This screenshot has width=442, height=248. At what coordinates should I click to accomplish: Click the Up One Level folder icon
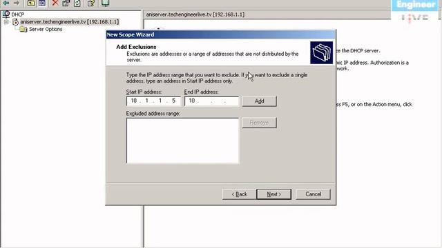coord(31,3)
